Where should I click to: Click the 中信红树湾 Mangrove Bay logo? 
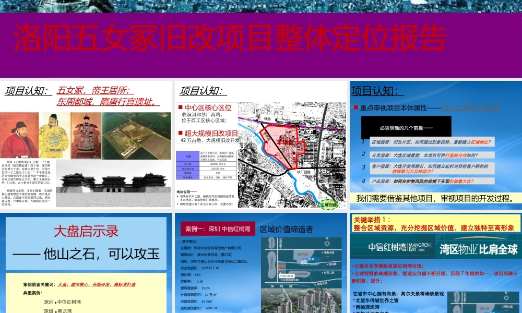(401, 247)
